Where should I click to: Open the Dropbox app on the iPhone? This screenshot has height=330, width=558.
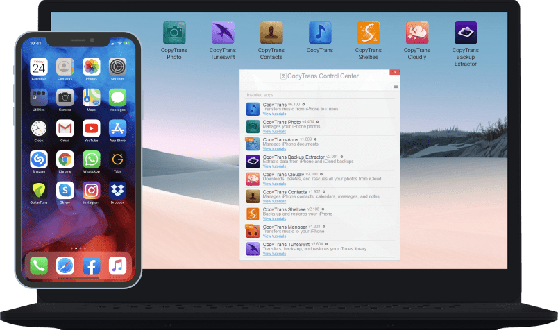[117, 190]
